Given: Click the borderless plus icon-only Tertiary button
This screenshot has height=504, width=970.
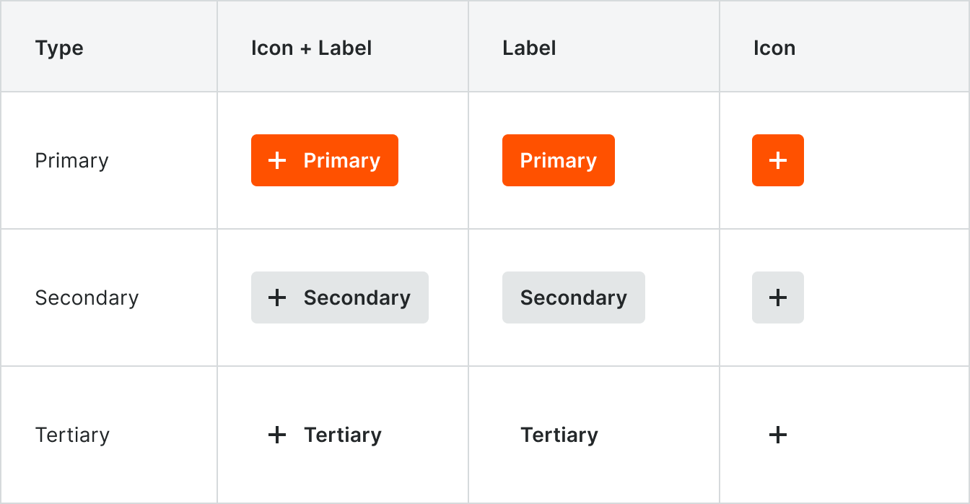Looking at the screenshot, I should pyautogui.click(x=778, y=435).
